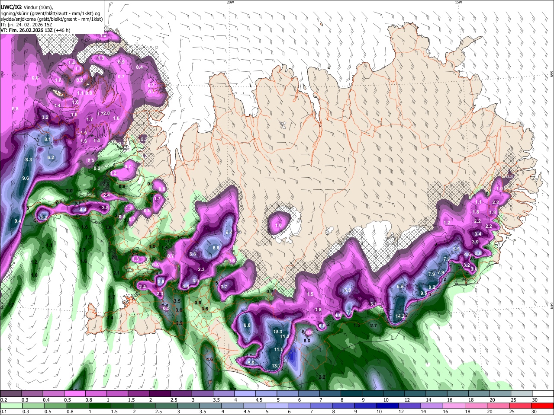Click the 2.7 value in the green rain area
The height and width of the screenshot is (415, 554).
(x=374, y=325)
